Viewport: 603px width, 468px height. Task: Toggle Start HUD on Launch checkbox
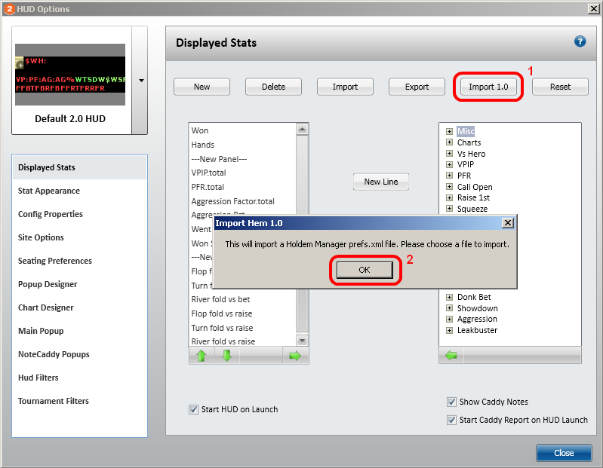pyautogui.click(x=193, y=410)
